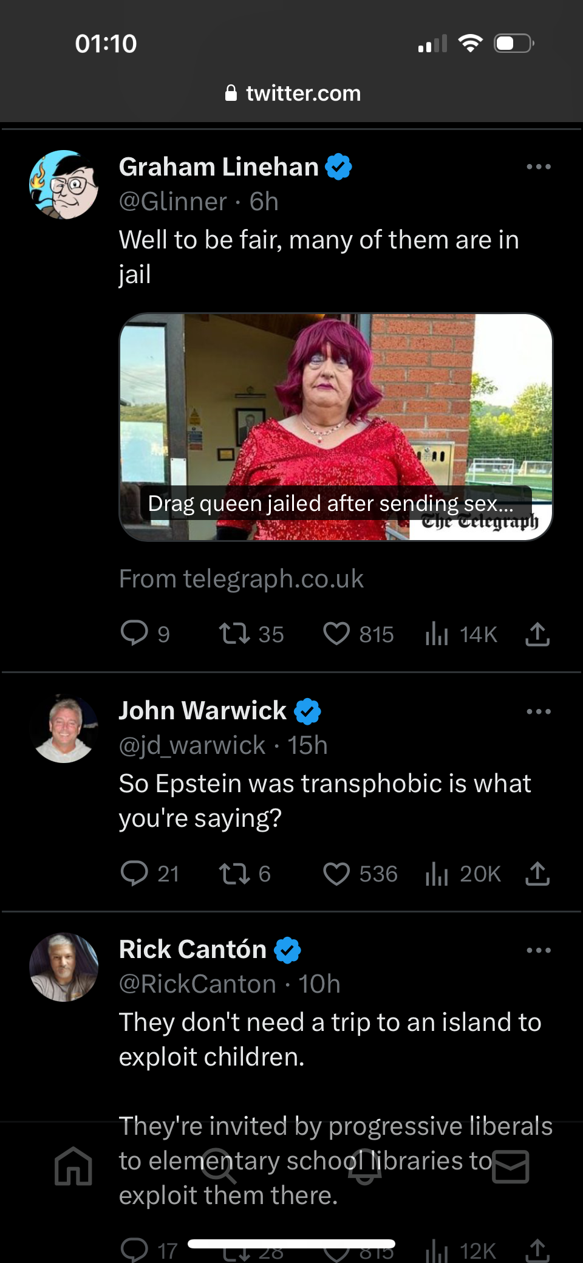The height and width of the screenshot is (1263, 583).
Task: Open more options on Rick Cantón's tweet
Action: click(539, 950)
